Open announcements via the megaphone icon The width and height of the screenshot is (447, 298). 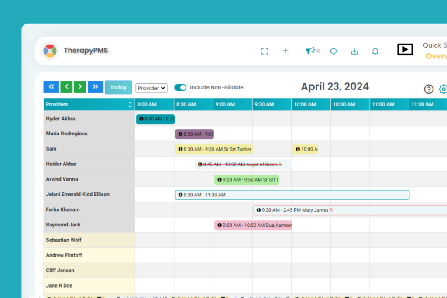pos(310,50)
